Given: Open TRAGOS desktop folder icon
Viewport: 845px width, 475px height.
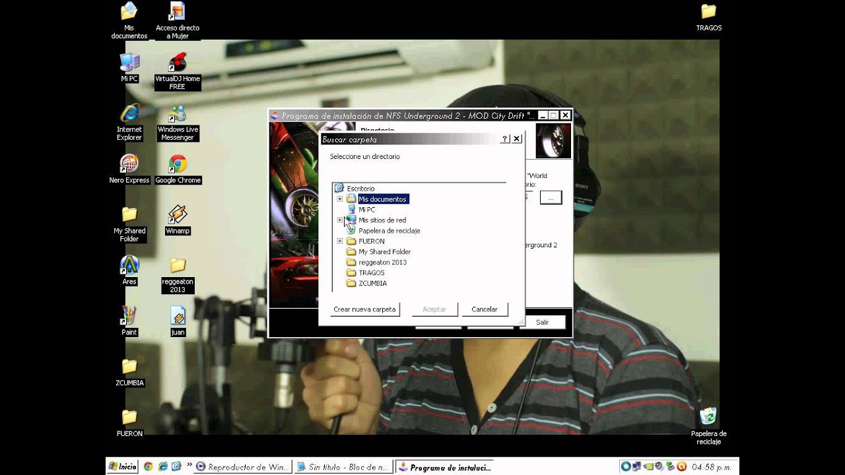Looking at the screenshot, I should (708, 16).
